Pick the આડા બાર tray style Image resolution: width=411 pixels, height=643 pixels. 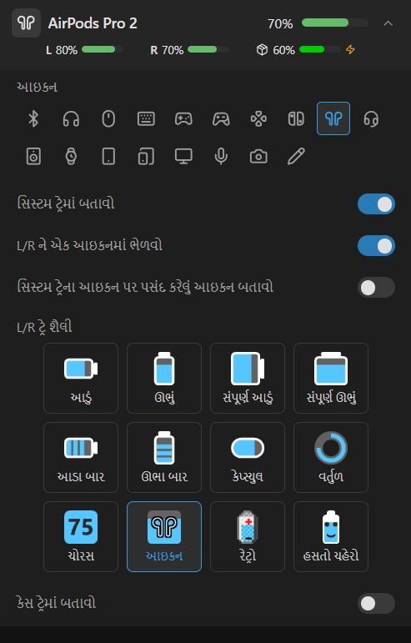(81, 457)
